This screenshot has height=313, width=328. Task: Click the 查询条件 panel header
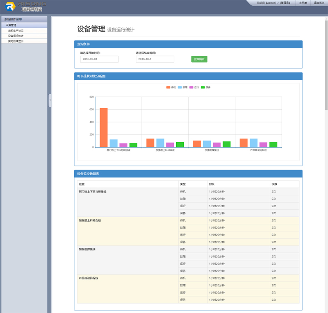(188, 44)
